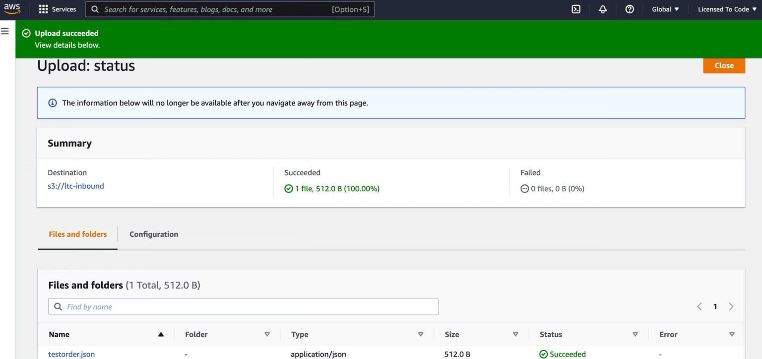The image size is (762, 359).
Task: Expand the hamburger side navigation menu
Action: pyautogui.click(x=5, y=32)
